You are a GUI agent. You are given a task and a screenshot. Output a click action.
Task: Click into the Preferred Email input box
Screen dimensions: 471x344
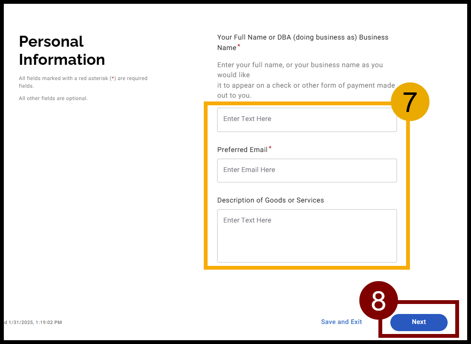click(x=306, y=171)
